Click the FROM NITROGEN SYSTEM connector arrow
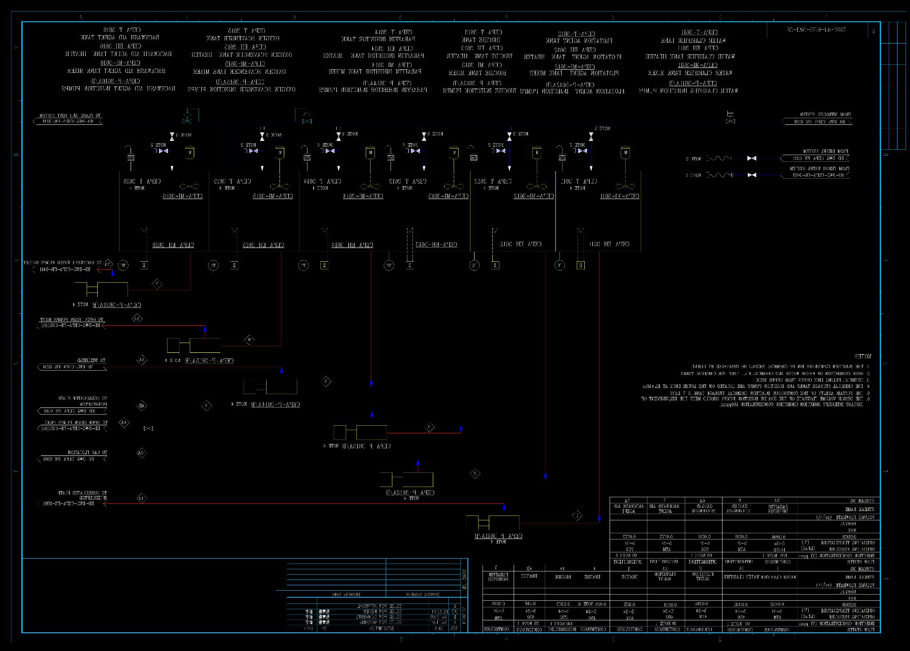Image resolution: width=910 pixels, height=651 pixels. (817, 121)
